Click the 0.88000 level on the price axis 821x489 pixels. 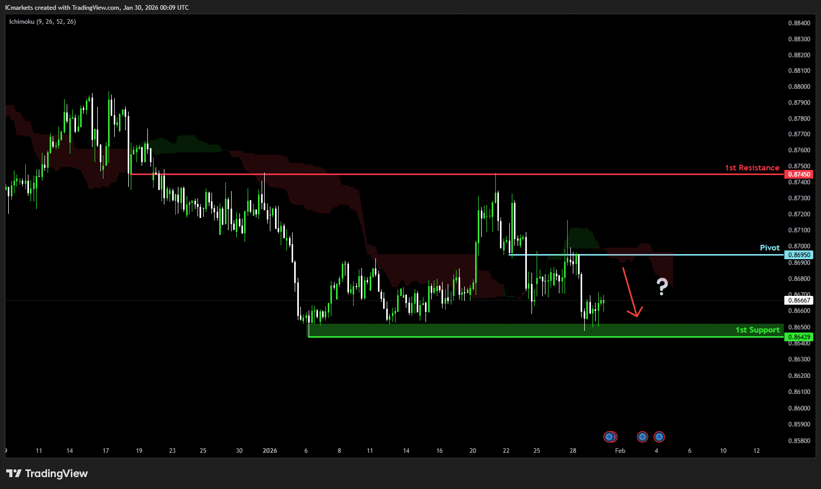[x=799, y=87]
